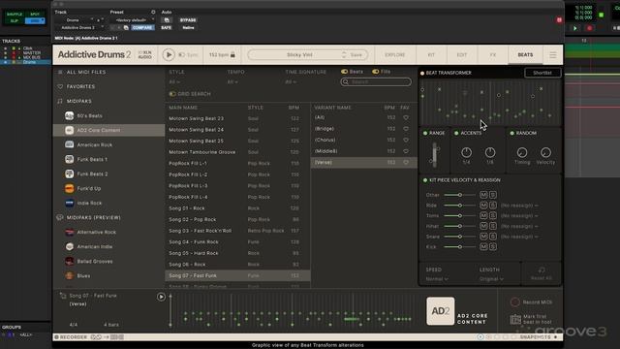This screenshot has width=620, height=349.
Task: Click the MIDI search input field
Action: coord(376,81)
